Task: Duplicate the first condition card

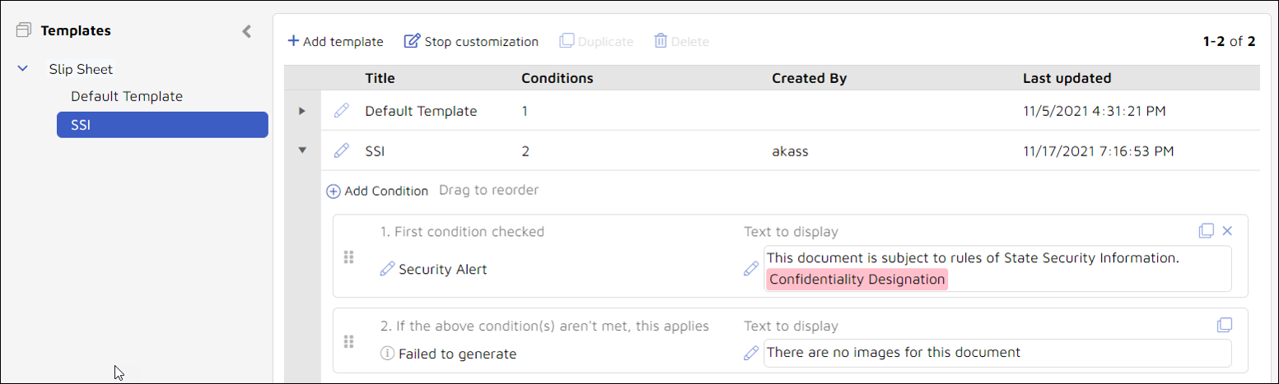Action: coord(1207,231)
